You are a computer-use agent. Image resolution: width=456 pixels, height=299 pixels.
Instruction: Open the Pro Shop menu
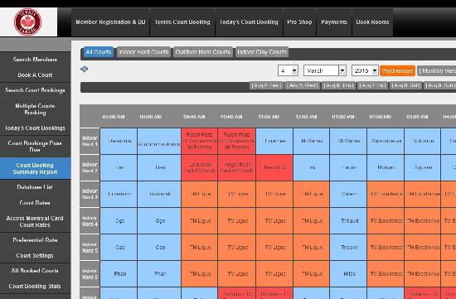coord(299,22)
